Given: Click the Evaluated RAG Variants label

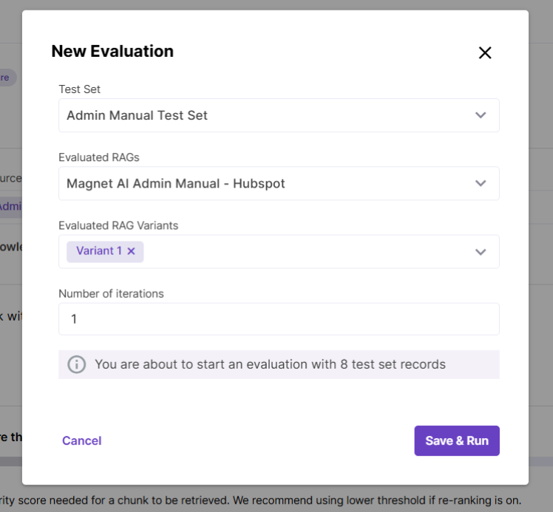Looking at the screenshot, I should click(118, 225).
